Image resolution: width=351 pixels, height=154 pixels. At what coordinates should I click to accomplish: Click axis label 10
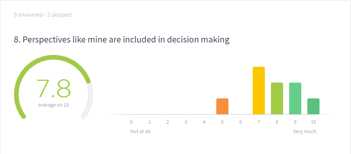click(x=313, y=122)
